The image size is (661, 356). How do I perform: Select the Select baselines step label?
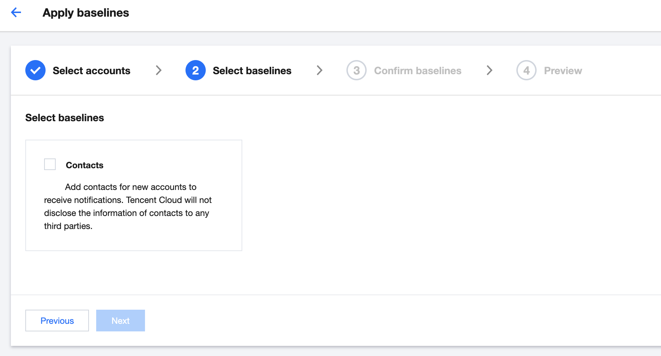pos(252,71)
